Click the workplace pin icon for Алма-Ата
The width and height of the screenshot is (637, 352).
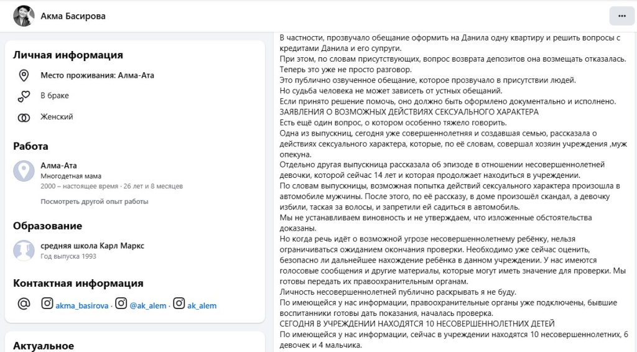pyautogui.click(x=24, y=171)
